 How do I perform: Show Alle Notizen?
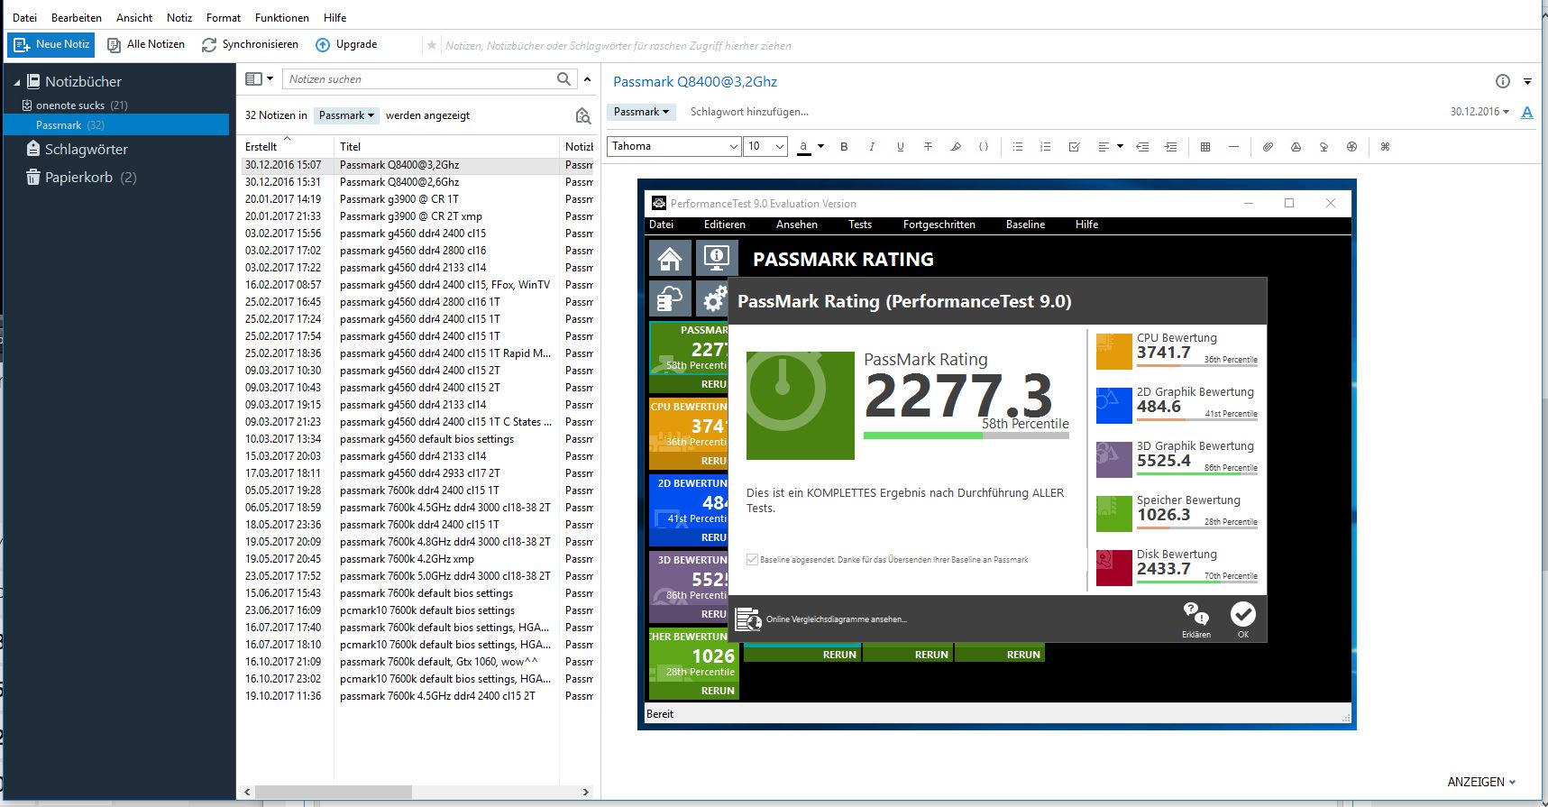click(146, 44)
